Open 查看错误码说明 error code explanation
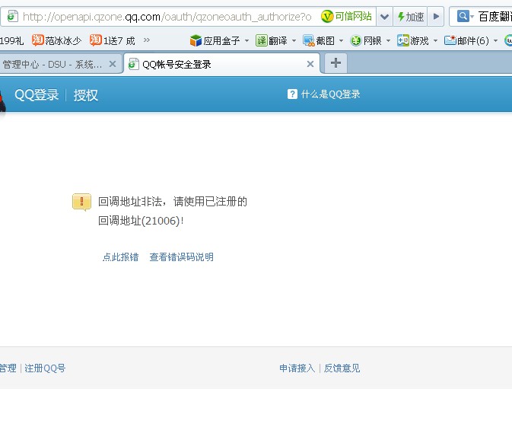 (x=181, y=257)
